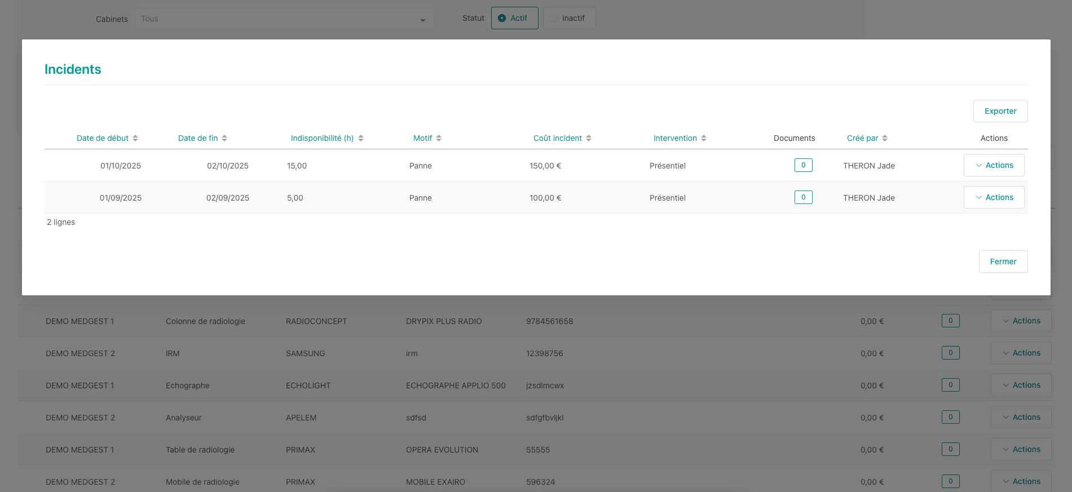The image size is (1072, 492).
Task: Open the Cabinets dropdown
Action: [284, 19]
